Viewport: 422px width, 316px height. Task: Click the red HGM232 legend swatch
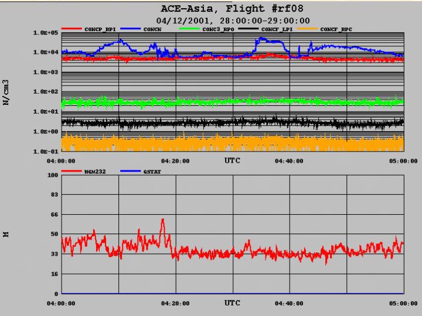coord(72,171)
